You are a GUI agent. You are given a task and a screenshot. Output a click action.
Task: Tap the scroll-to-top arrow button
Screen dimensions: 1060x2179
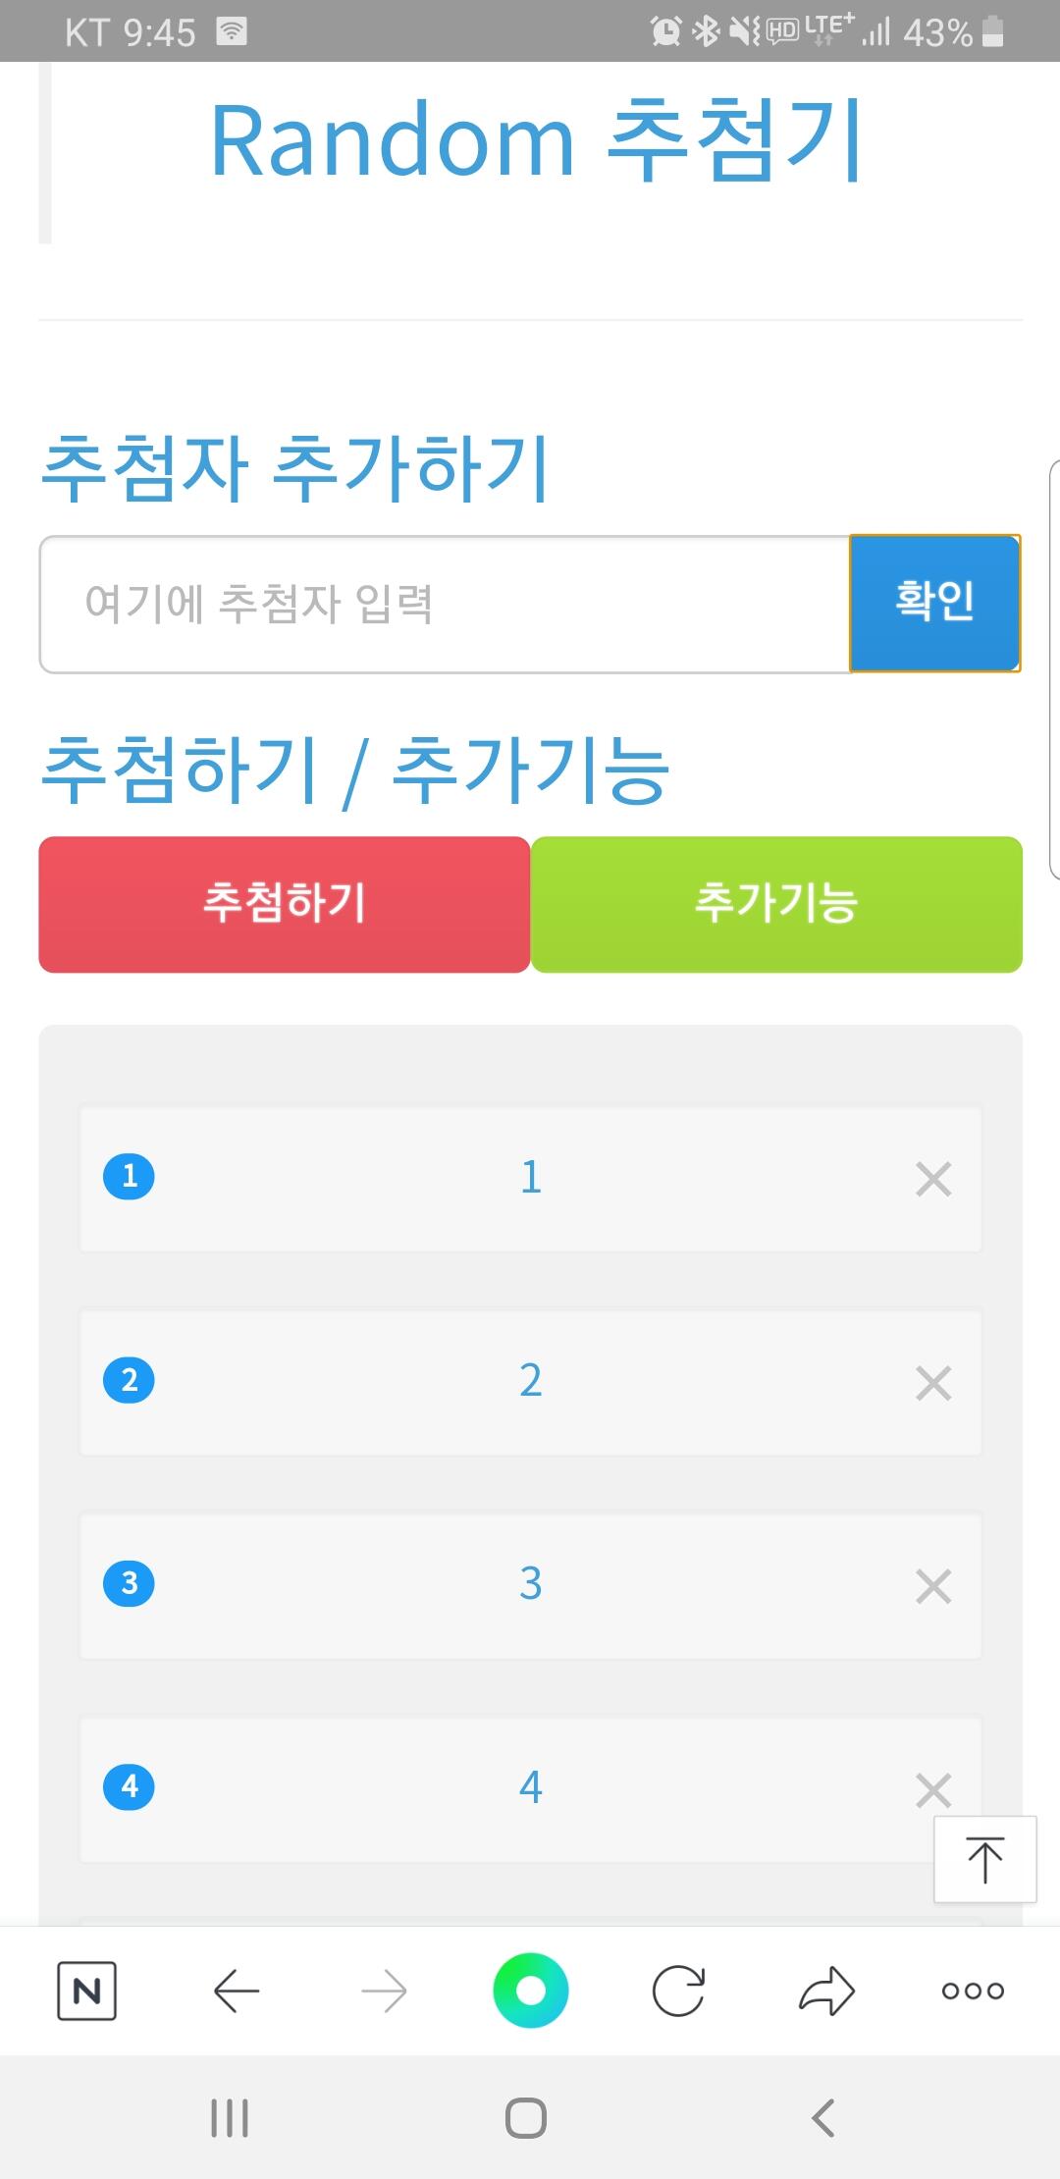[x=984, y=1859]
